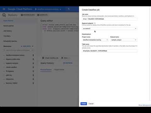Click the Add Data plus button
Screen dimensions: 151x113
click(x=25, y=46)
